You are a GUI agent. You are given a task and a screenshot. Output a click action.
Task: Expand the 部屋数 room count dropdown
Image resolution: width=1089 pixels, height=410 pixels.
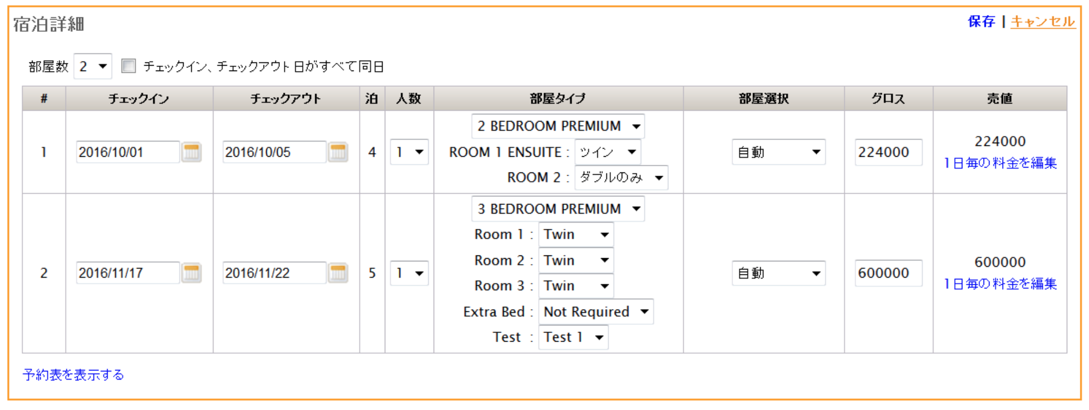tap(93, 66)
